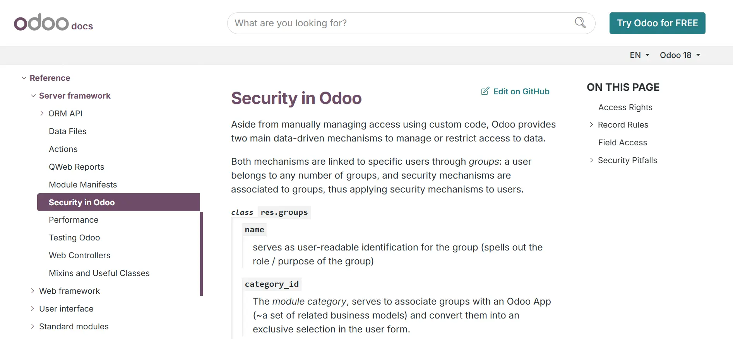Click the sidebar vertical scrollbar

tap(201, 253)
